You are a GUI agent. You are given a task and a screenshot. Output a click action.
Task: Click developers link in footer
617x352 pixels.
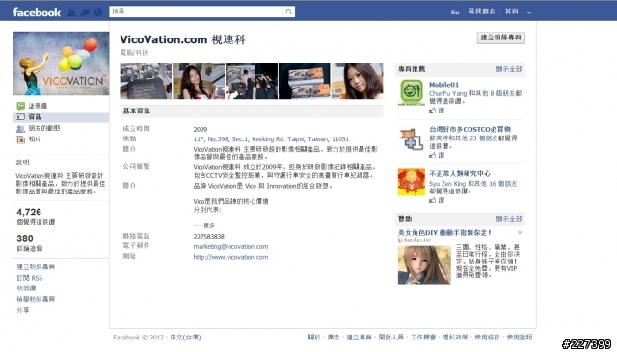(390, 337)
